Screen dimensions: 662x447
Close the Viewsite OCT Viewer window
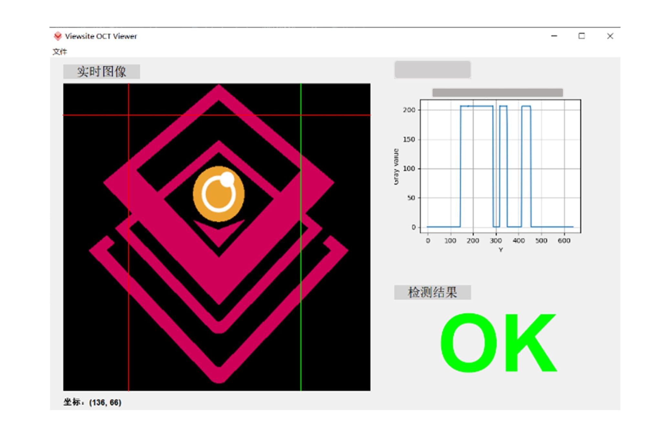pos(610,36)
